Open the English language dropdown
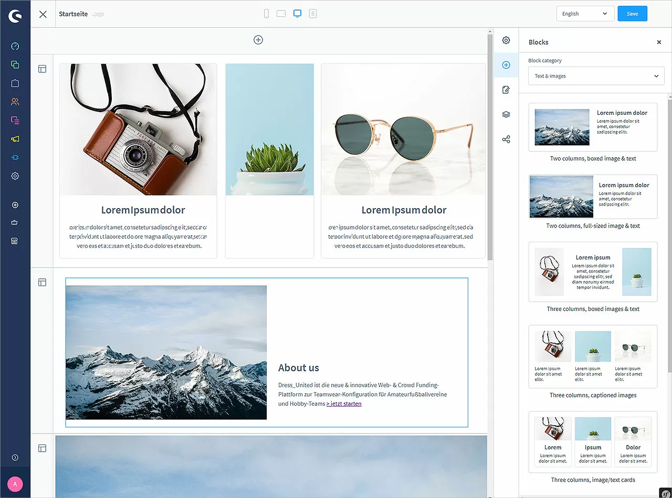Screen dimensions: 672x498 585,13
